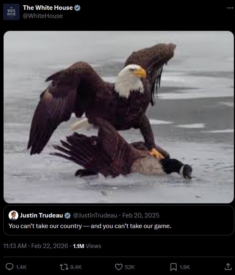The height and width of the screenshot is (275, 235).
Task: Click Justin Trudeau's verified badge
Action: pos(67,215)
